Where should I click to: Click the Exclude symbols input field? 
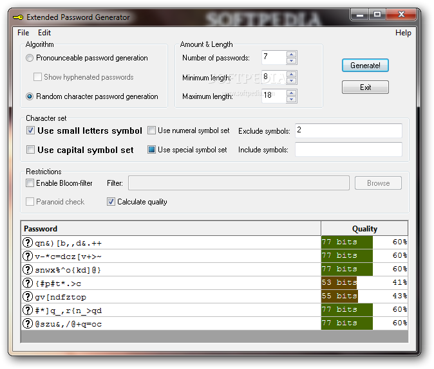click(x=348, y=130)
